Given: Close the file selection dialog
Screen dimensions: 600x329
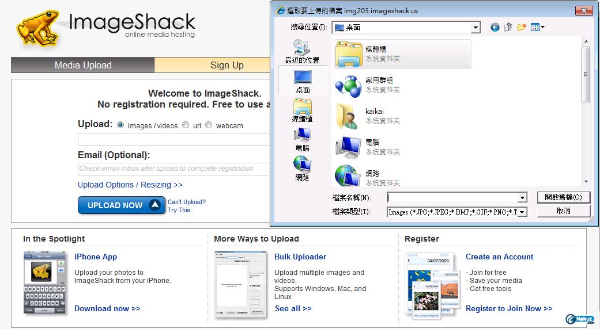Looking at the screenshot, I should 584,11.
